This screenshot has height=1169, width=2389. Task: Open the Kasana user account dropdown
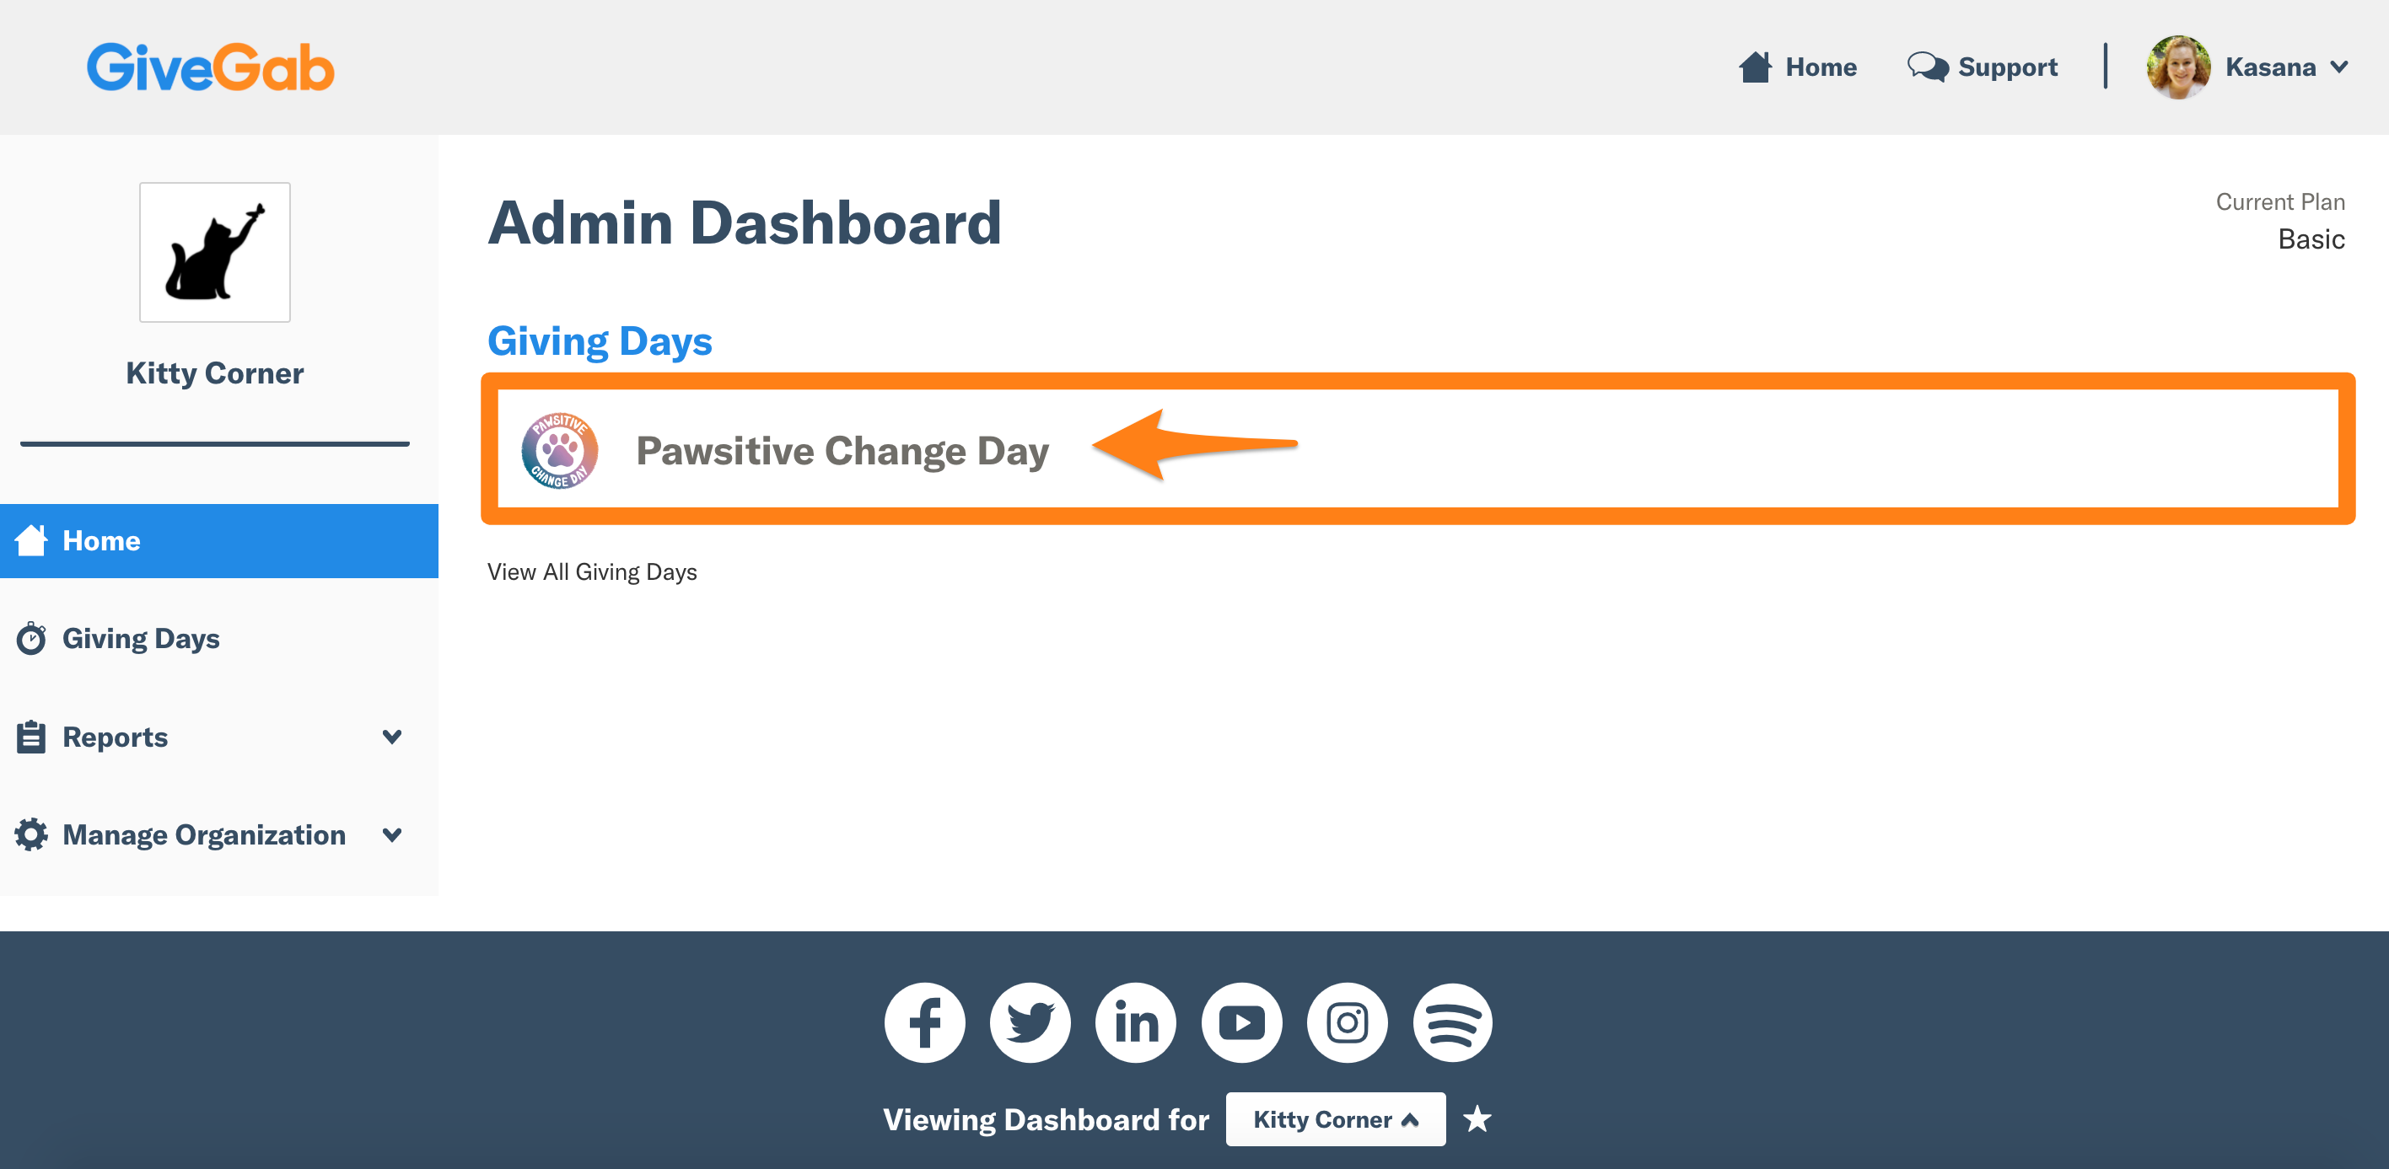[2248, 67]
